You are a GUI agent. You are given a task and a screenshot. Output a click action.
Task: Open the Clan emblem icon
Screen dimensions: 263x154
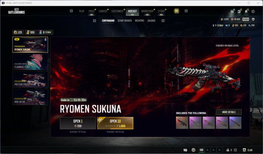[x=244, y=150]
